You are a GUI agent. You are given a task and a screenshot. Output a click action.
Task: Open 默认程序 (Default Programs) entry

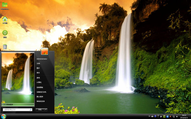coord(40,96)
